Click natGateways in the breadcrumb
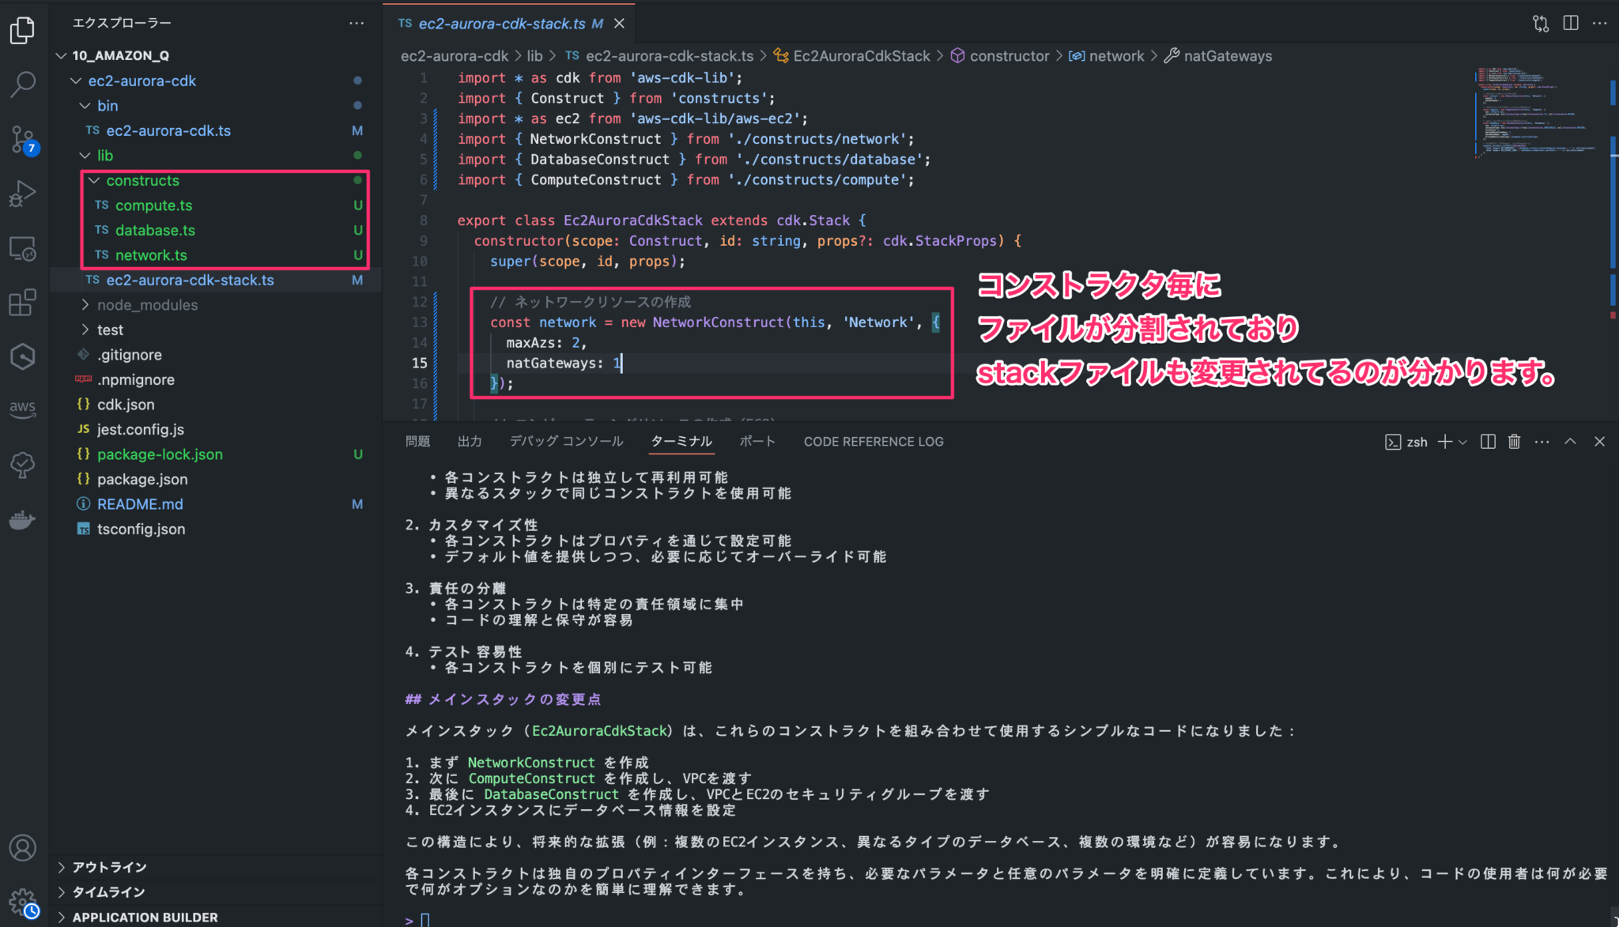The image size is (1619, 927). [1228, 56]
